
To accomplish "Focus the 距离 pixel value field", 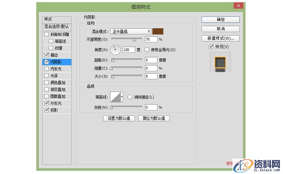I will click(151, 60).
